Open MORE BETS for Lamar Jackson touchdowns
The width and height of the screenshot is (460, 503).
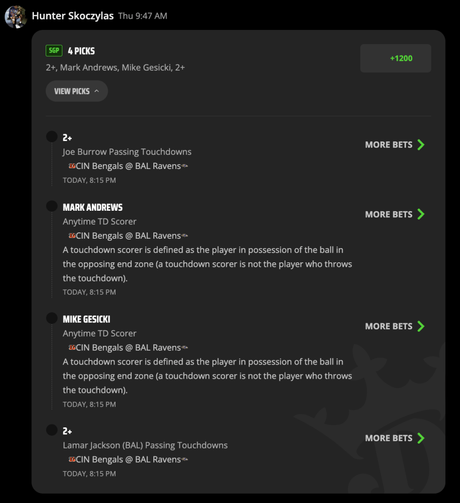click(395, 438)
